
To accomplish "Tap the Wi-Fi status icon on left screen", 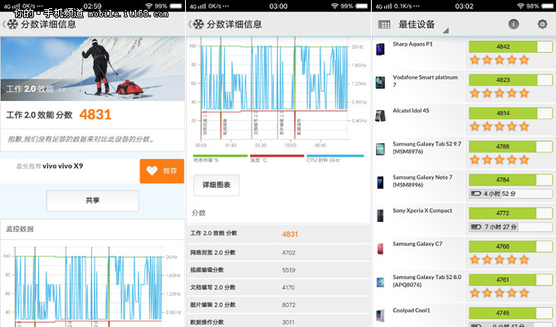I will 149,6.
